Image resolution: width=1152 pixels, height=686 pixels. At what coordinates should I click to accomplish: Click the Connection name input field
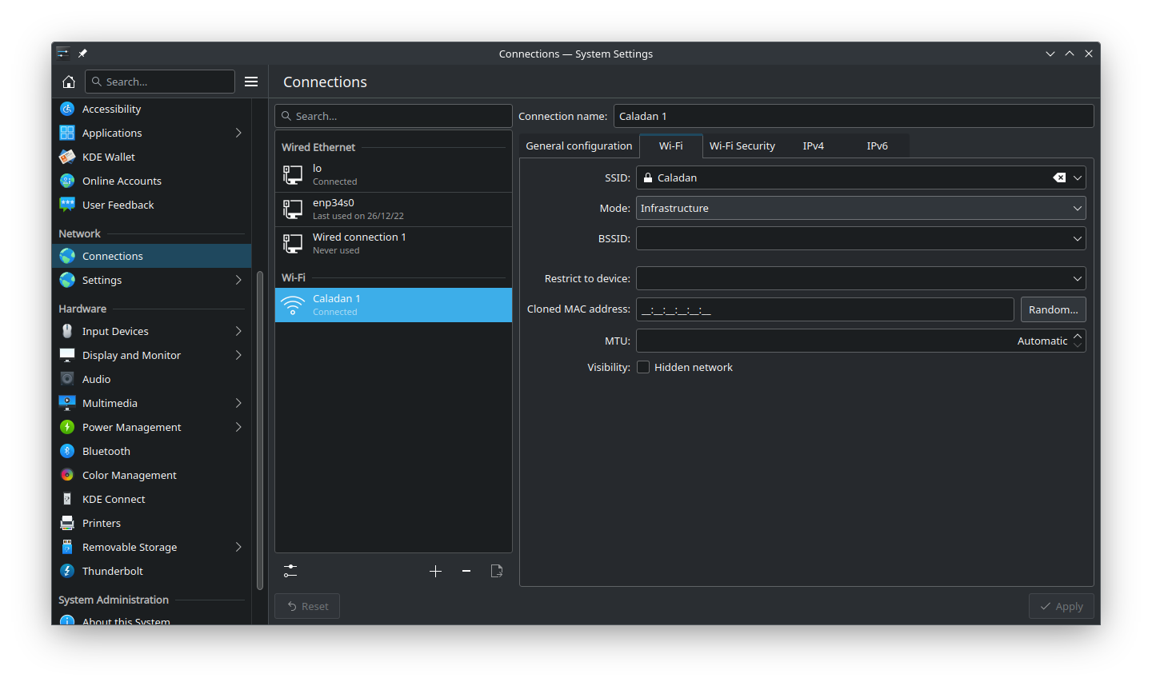[x=853, y=116]
